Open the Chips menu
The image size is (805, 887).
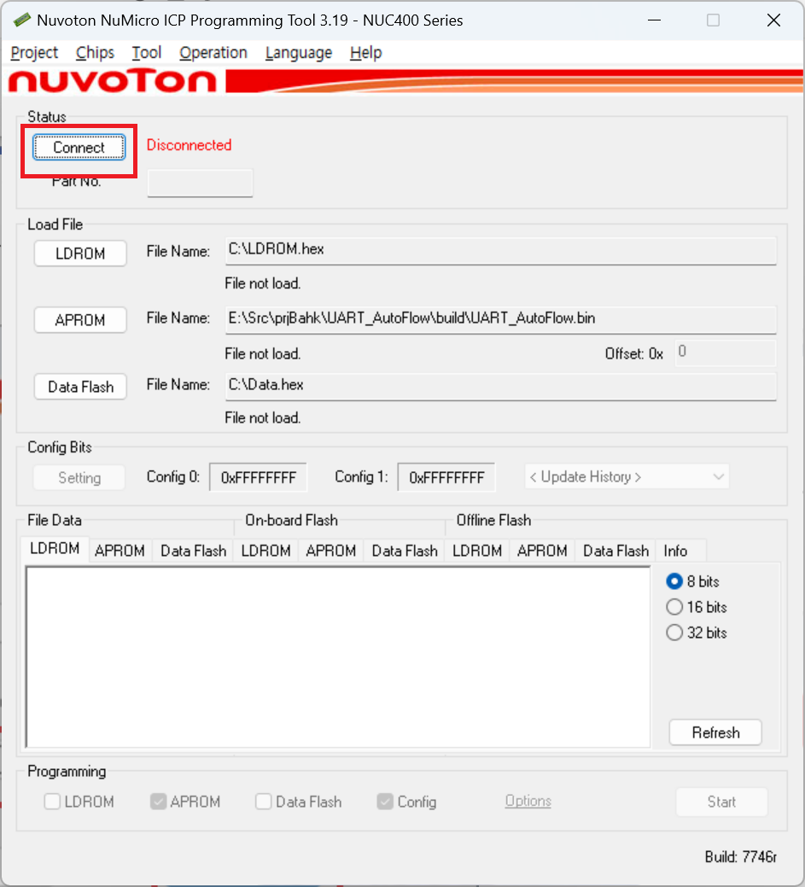(95, 53)
